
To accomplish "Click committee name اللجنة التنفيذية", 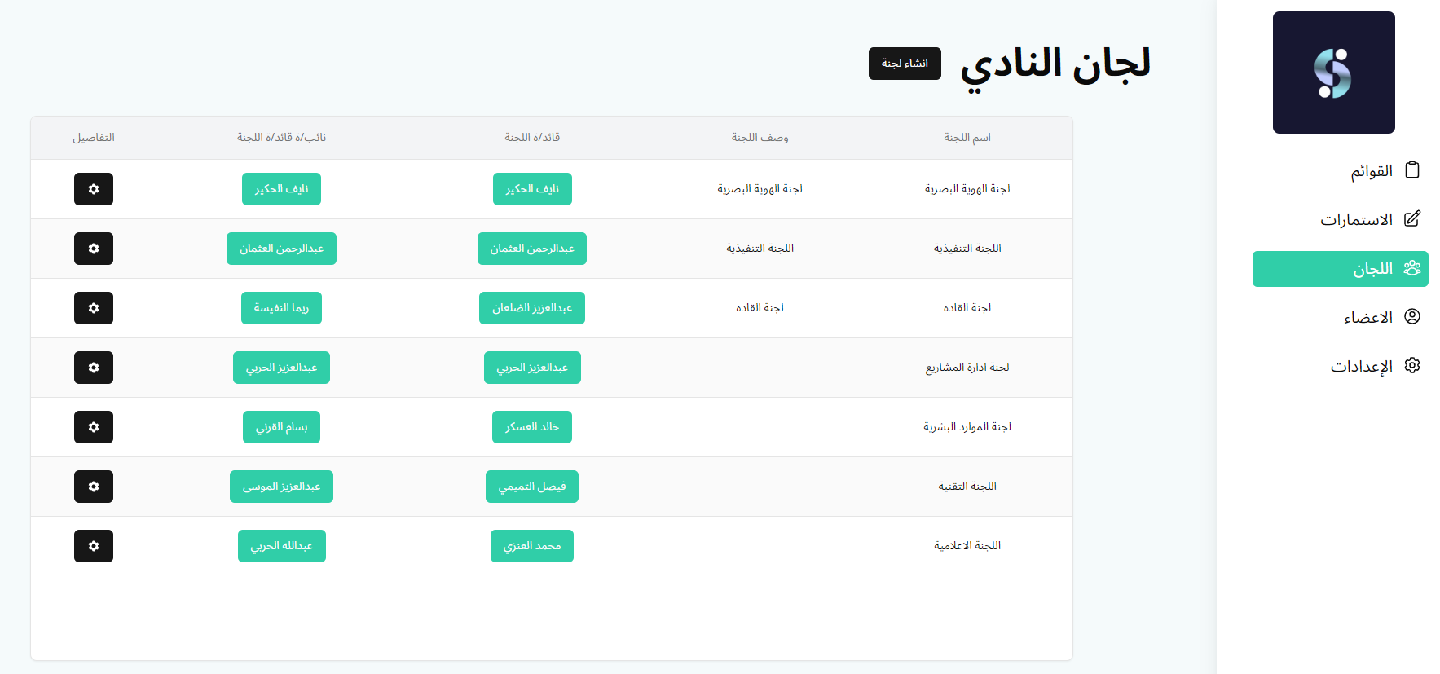I will click(967, 249).
